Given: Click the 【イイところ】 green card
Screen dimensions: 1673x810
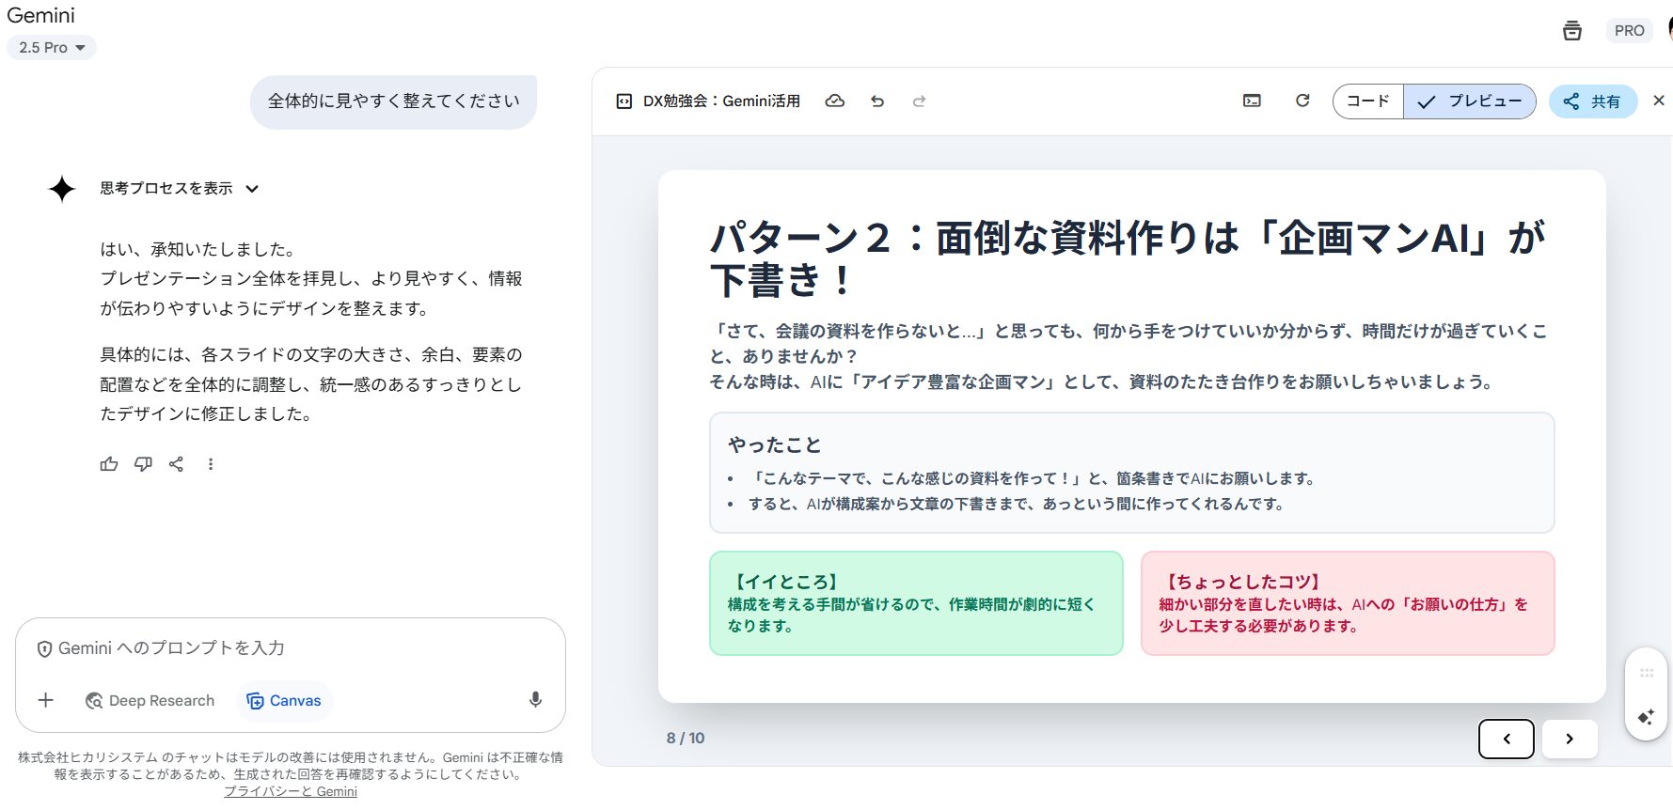Looking at the screenshot, I should click(x=916, y=603).
